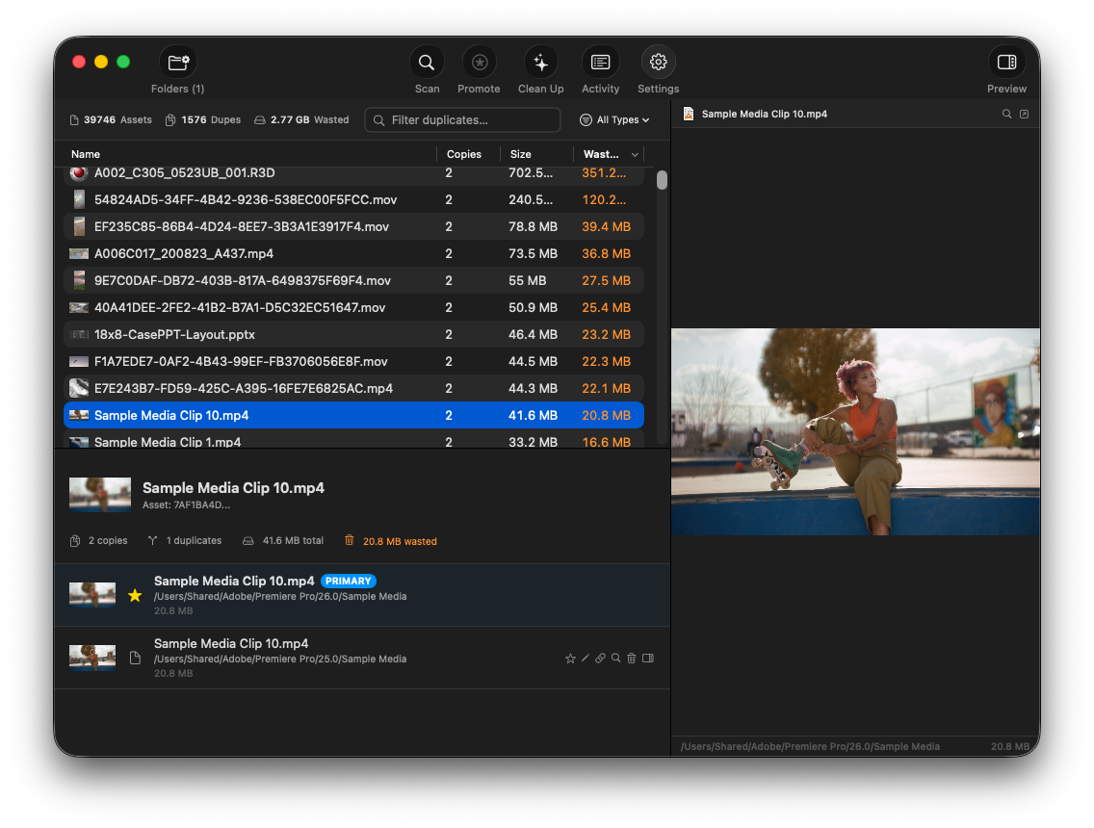This screenshot has width=1094, height=828.
Task: Edit the duplicate entry via the pencil icon
Action: click(x=585, y=658)
